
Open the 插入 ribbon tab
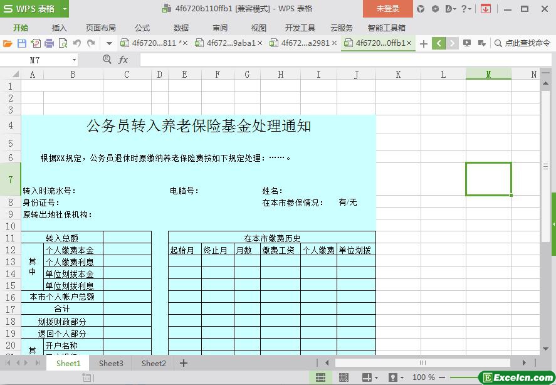point(59,28)
